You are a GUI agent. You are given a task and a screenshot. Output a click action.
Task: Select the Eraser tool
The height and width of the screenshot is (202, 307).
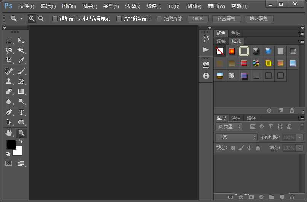pos(9,91)
